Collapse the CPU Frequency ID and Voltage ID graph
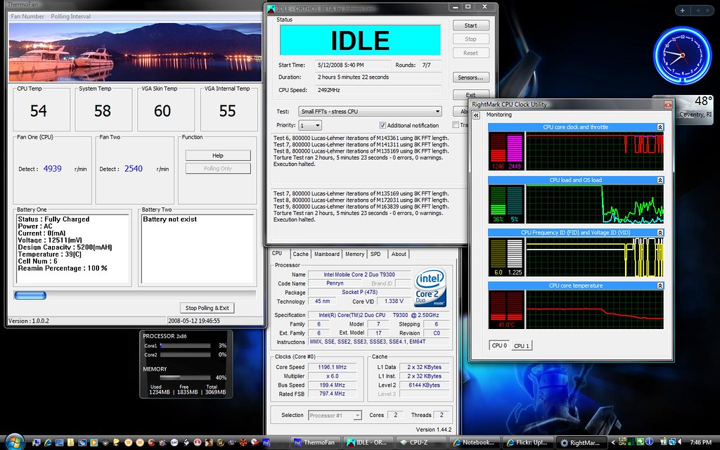 660,232
